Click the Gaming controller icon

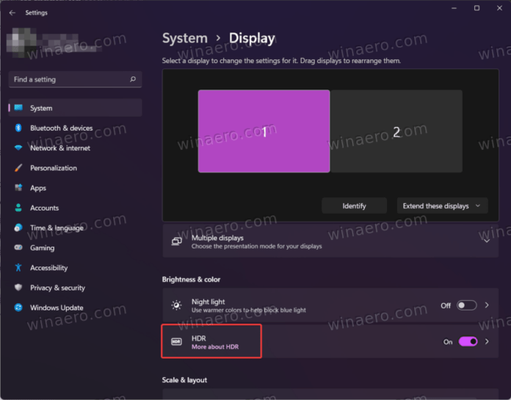(18, 247)
